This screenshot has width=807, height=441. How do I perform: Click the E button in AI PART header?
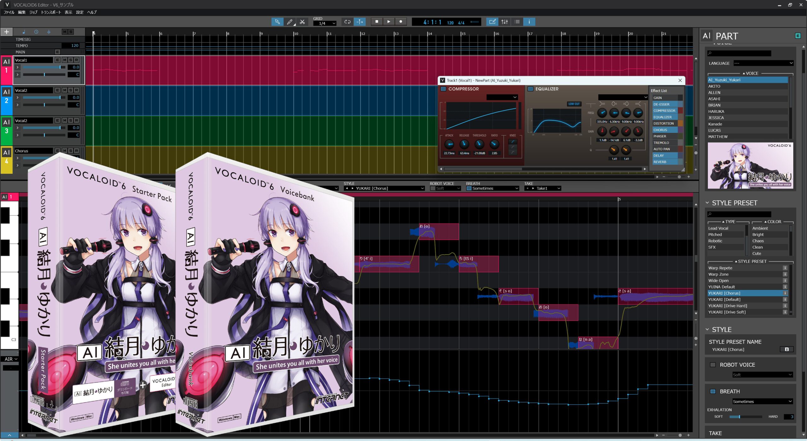coord(798,36)
